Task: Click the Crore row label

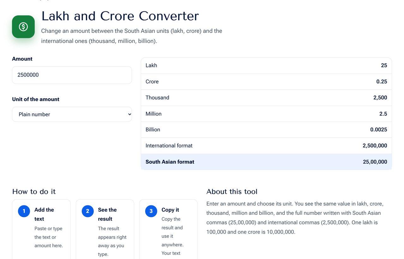Action: tap(152, 81)
